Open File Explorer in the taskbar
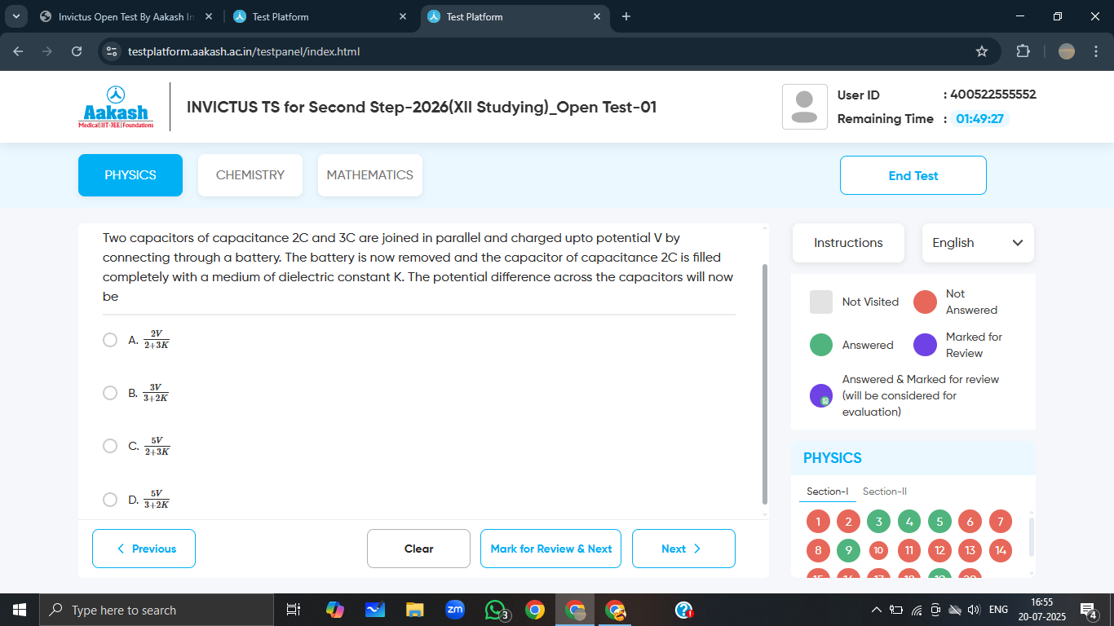 [x=415, y=610]
